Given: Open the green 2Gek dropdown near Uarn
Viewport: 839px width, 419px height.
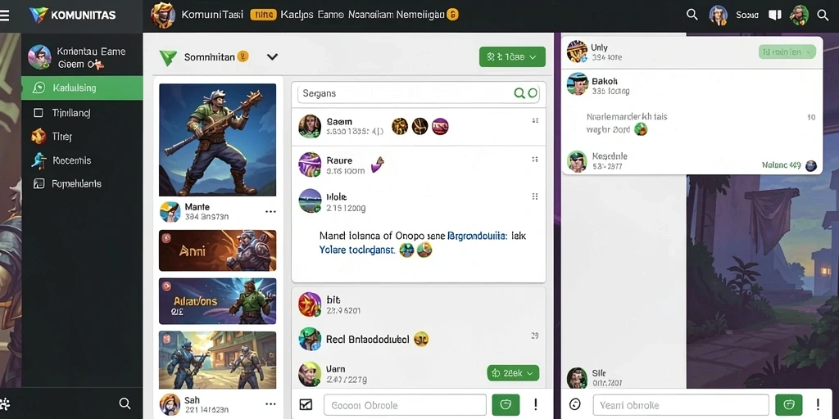Looking at the screenshot, I should tap(513, 373).
